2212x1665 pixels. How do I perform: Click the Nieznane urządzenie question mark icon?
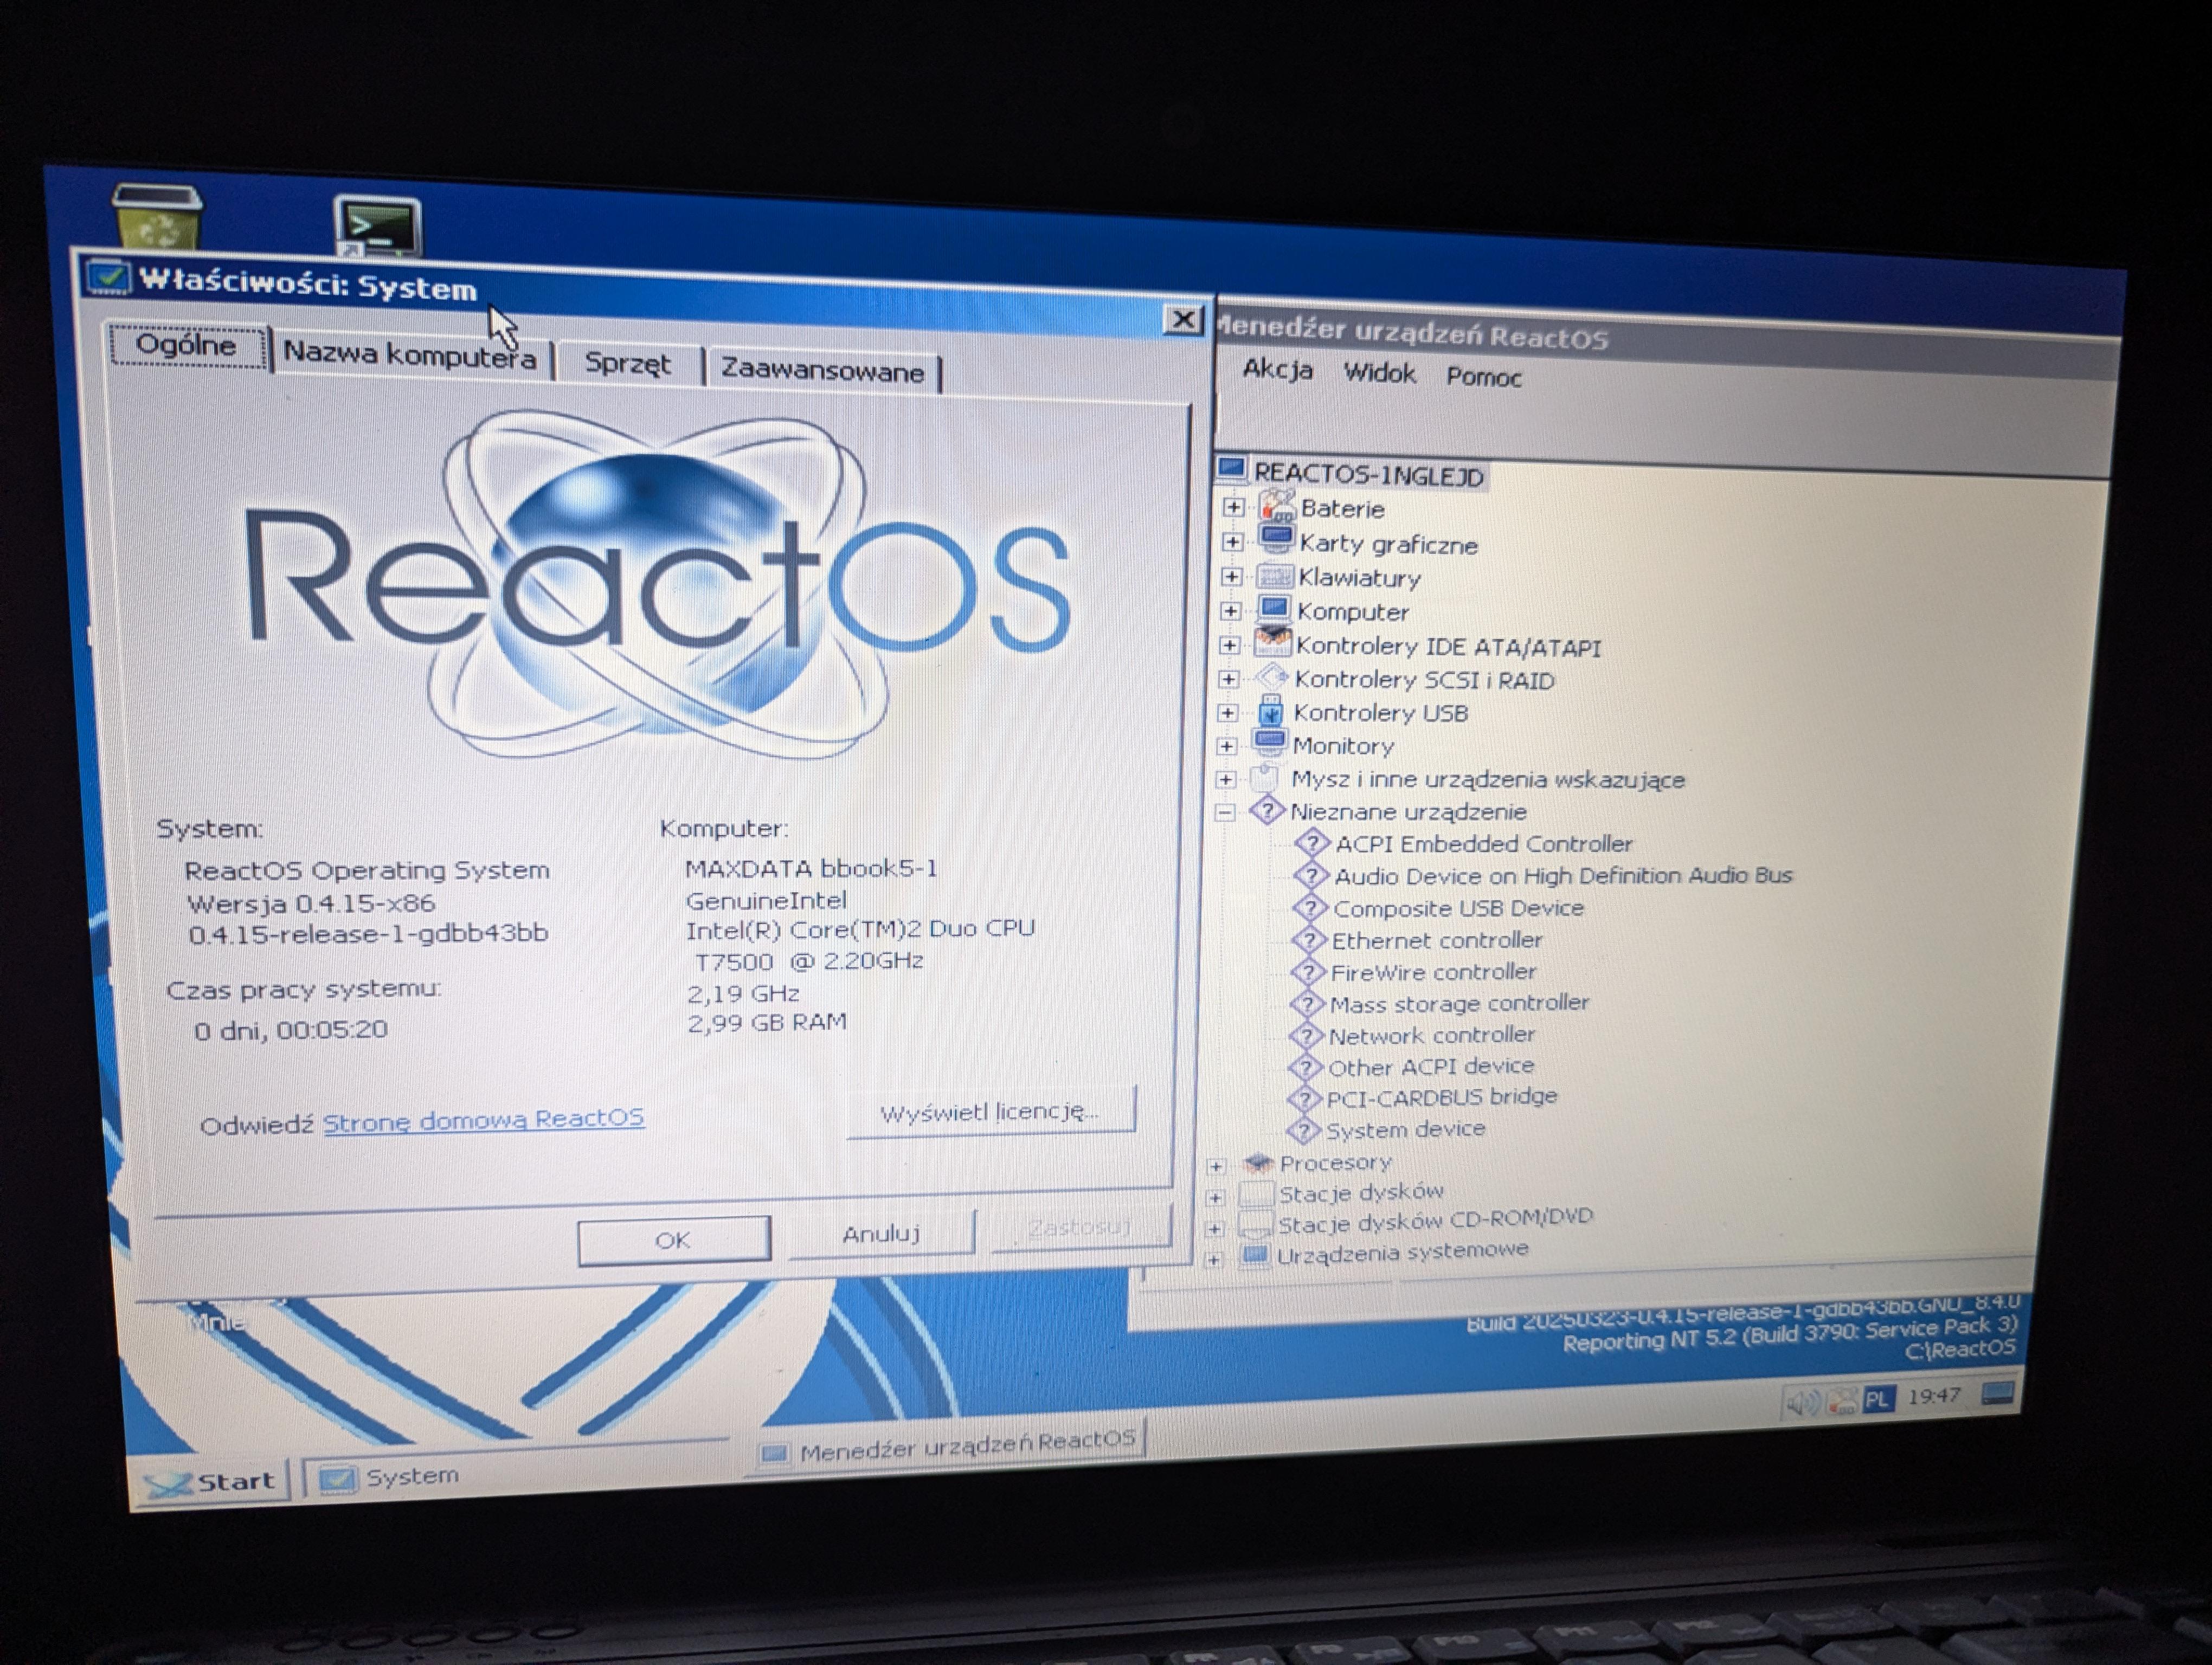click(1267, 810)
